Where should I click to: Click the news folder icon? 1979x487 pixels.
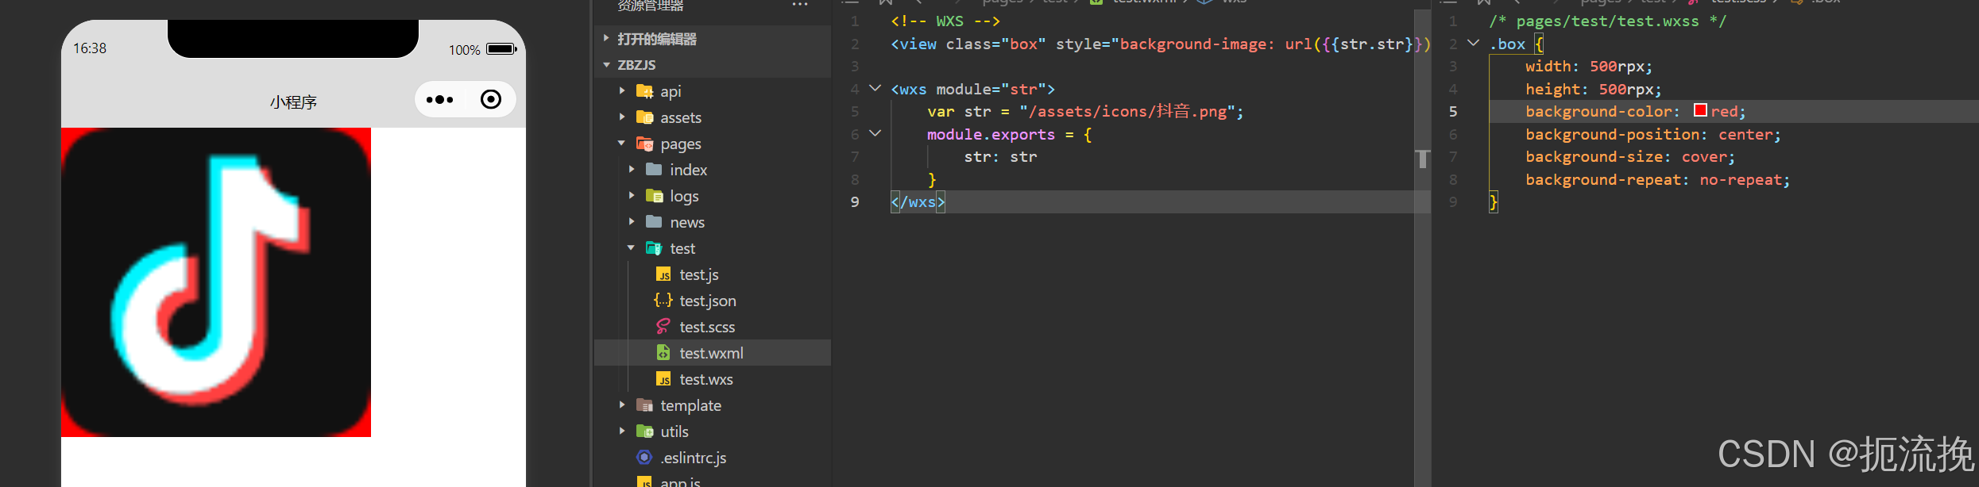point(654,222)
